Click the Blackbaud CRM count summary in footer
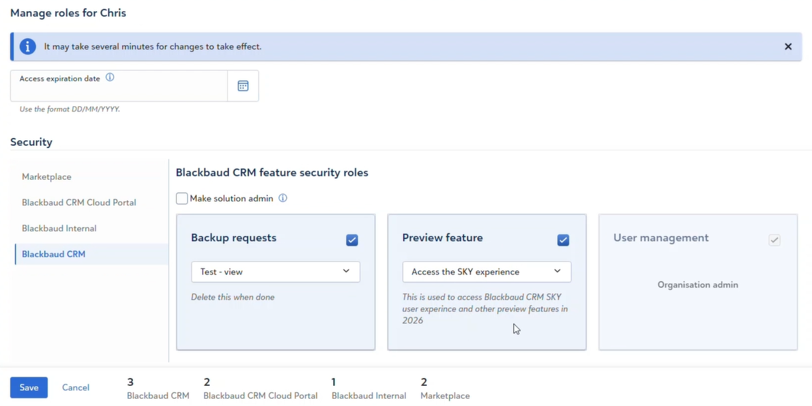This screenshot has width=812, height=406. [x=158, y=388]
